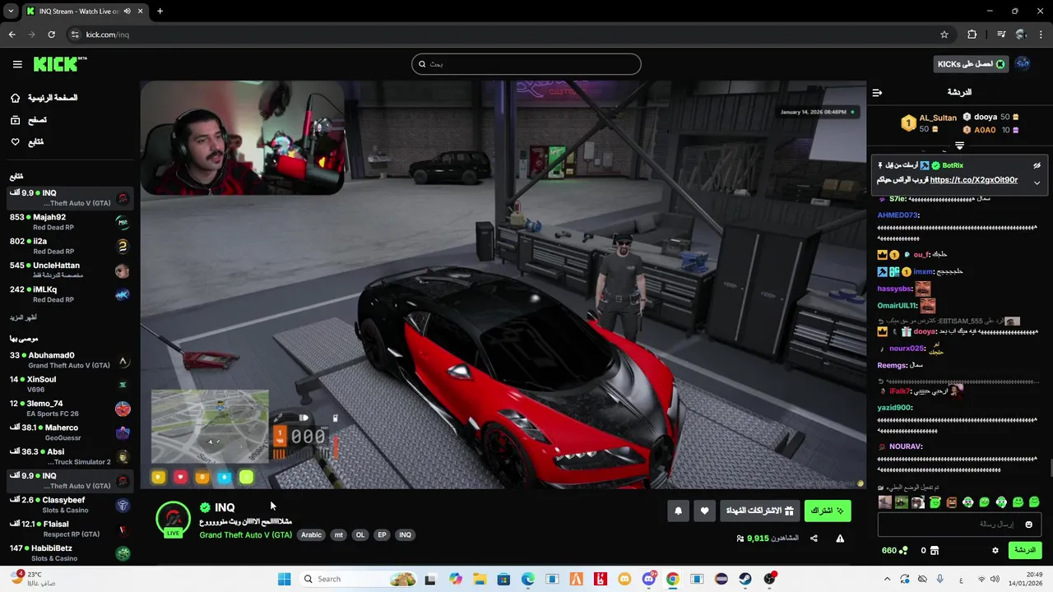Open the user profile avatar at top right
This screenshot has width=1053, height=592.
coord(1023,63)
